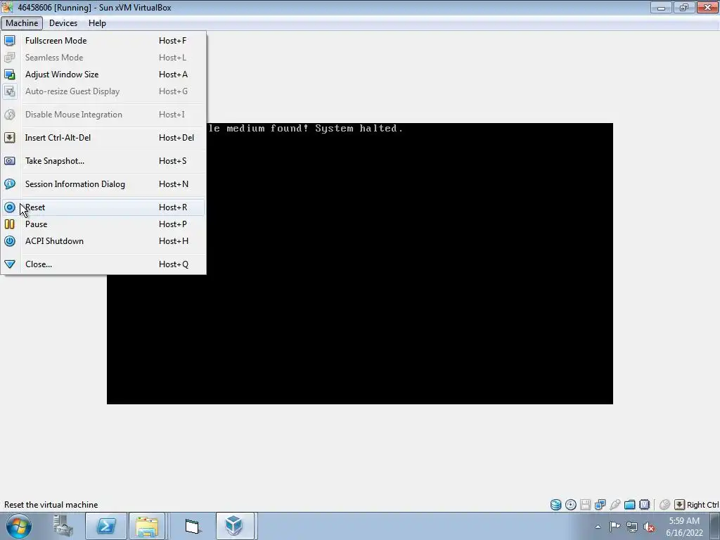Open the Help menu
This screenshot has height=540, width=720.
click(97, 23)
